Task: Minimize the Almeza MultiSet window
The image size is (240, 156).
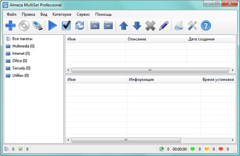Action: [208, 4]
